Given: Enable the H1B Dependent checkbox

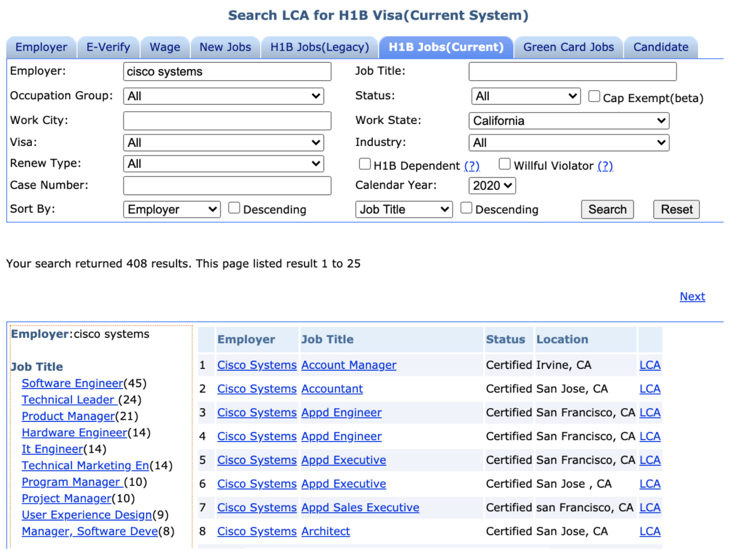Looking at the screenshot, I should tap(365, 164).
